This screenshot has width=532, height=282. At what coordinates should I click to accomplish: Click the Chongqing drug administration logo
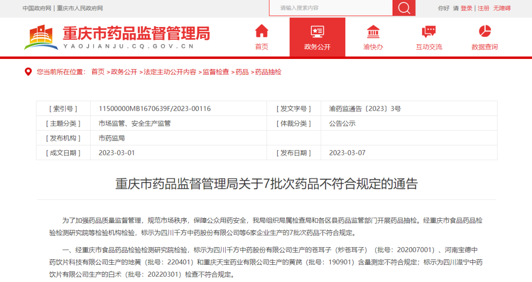pyautogui.click(x=41, y=37)
